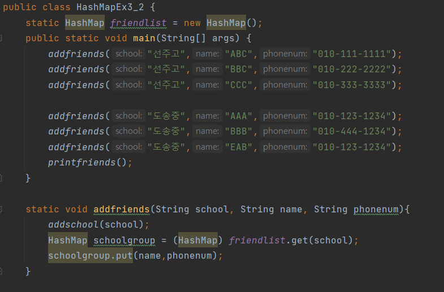
Task: Click the main method name
Action: tap(144, 38)
